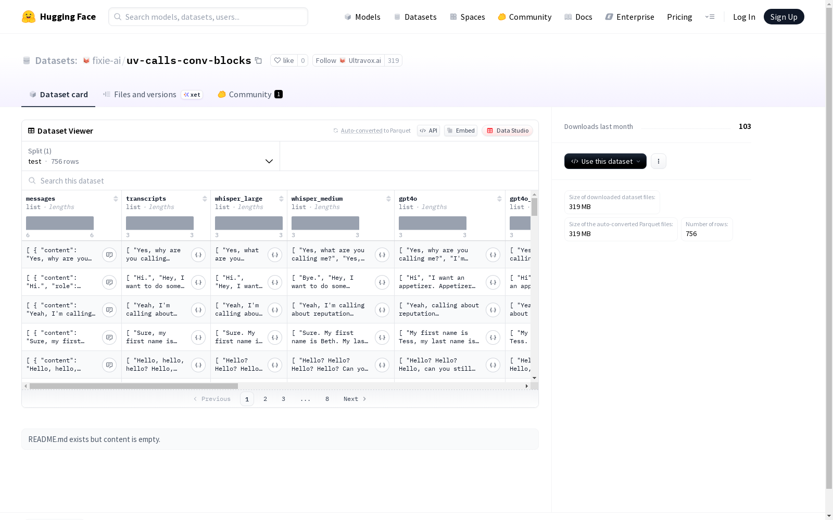Image resolution: width=833 pixels, height=520 pixels.
Task: Follow Ultravox.ai organization
Action: [x=348, y=60]
